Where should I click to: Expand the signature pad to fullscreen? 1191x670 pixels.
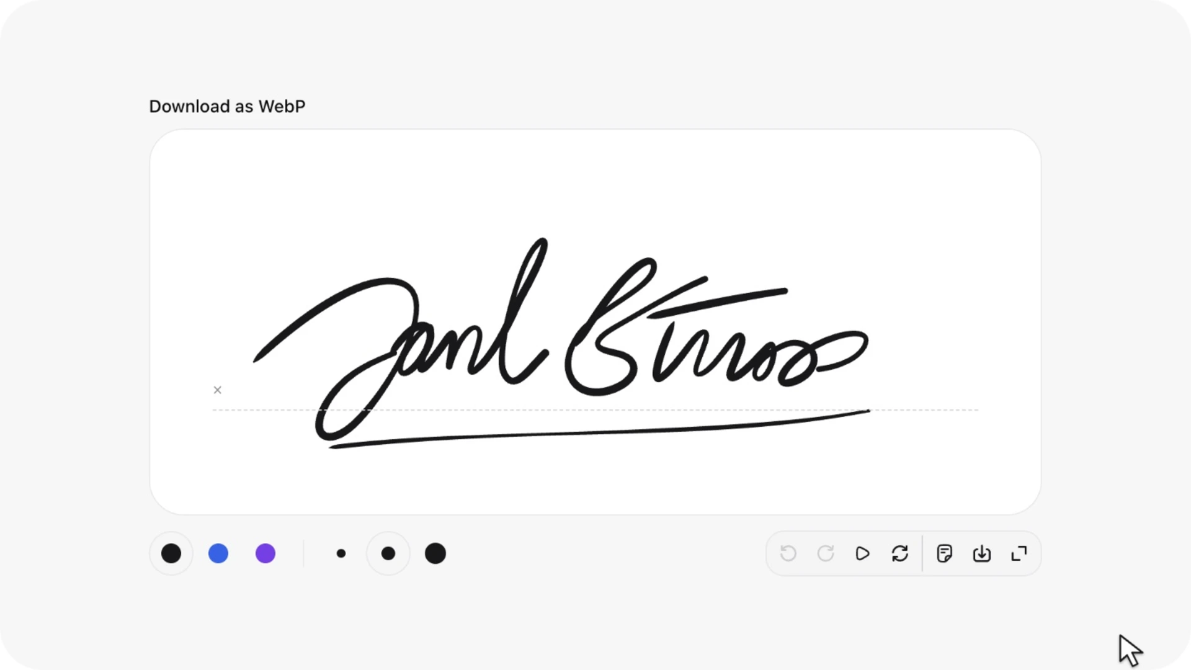coord(1019,553)
